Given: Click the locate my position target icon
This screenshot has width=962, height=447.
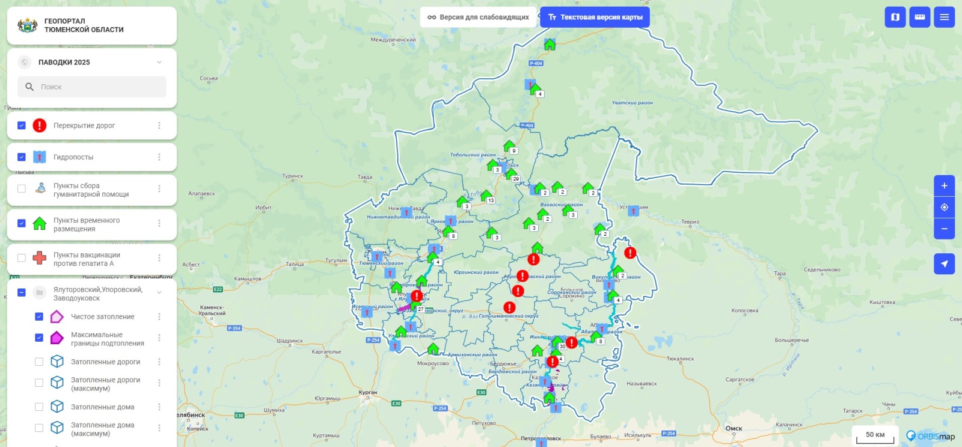Looking at the screenshot, I should pyautogui.click(x=944, y=208).
